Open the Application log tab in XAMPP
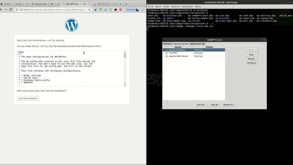 point(197,44)
